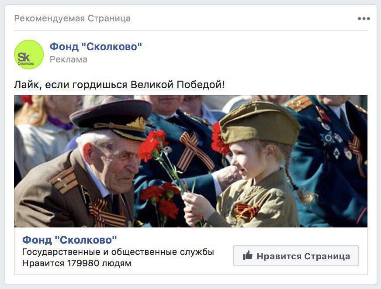Click the Реклама sponsored label
Screen dimensions: 381x289
point(69,59)
